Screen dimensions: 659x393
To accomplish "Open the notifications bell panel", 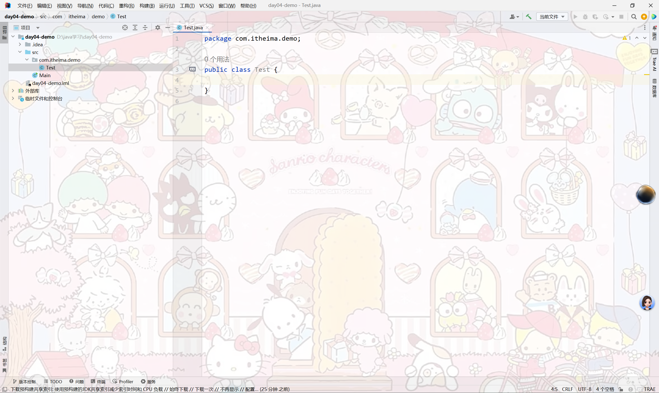I will click(655, 33).
